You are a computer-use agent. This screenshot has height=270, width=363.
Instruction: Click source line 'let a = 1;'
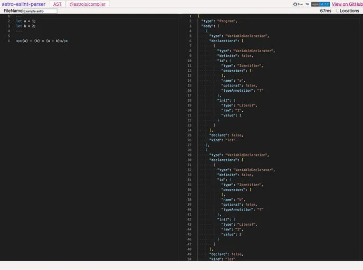(26, 21)
